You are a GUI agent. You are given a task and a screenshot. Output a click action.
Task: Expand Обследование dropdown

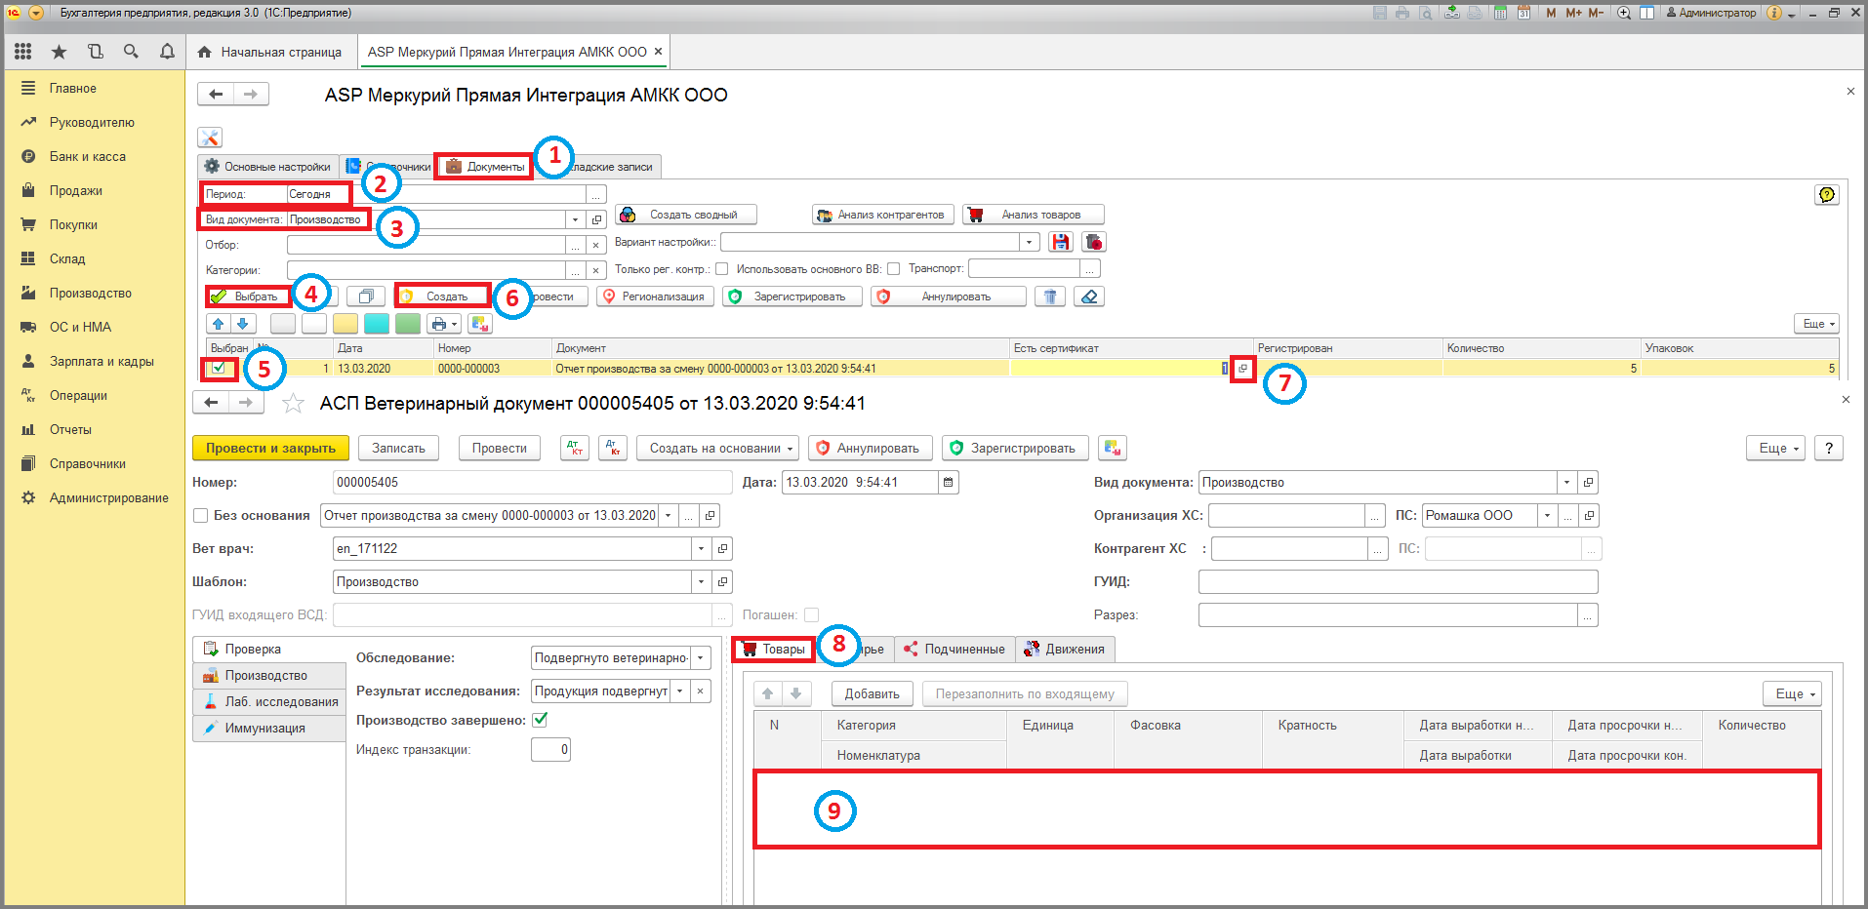[x=701, y=657]
